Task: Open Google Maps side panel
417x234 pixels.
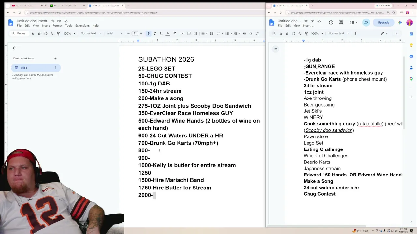Action: [411, 79]
